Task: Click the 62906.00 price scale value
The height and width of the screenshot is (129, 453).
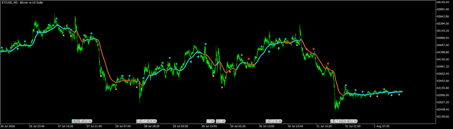Action: [443, 95]
